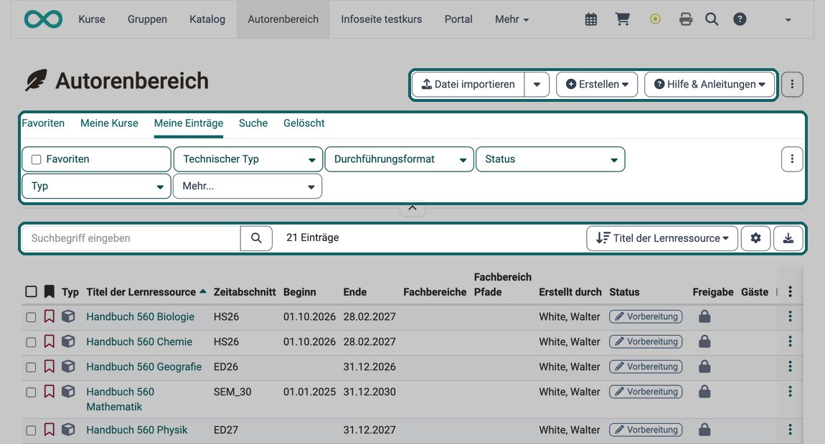Open the Typ filter dropdown
This screenshot has width=825, height=444.
(97, 186)
